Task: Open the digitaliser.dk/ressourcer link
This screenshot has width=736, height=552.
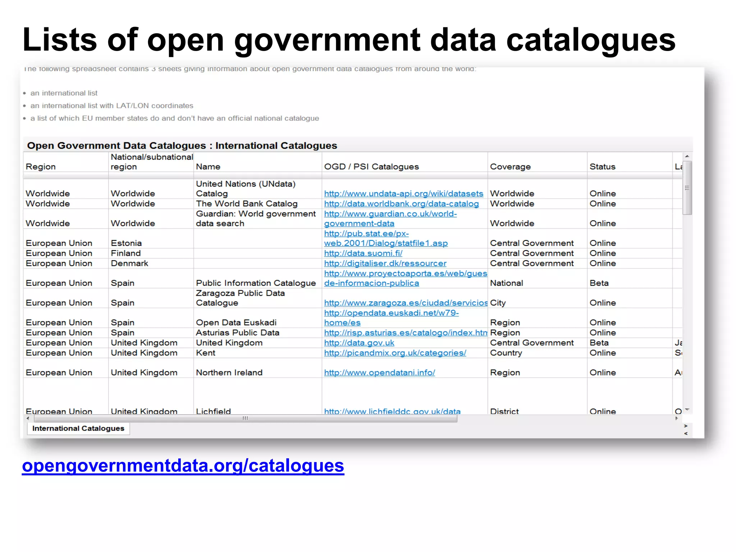Action: click(x=385, y=263)
